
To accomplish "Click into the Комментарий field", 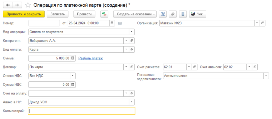I will point(82,111).
